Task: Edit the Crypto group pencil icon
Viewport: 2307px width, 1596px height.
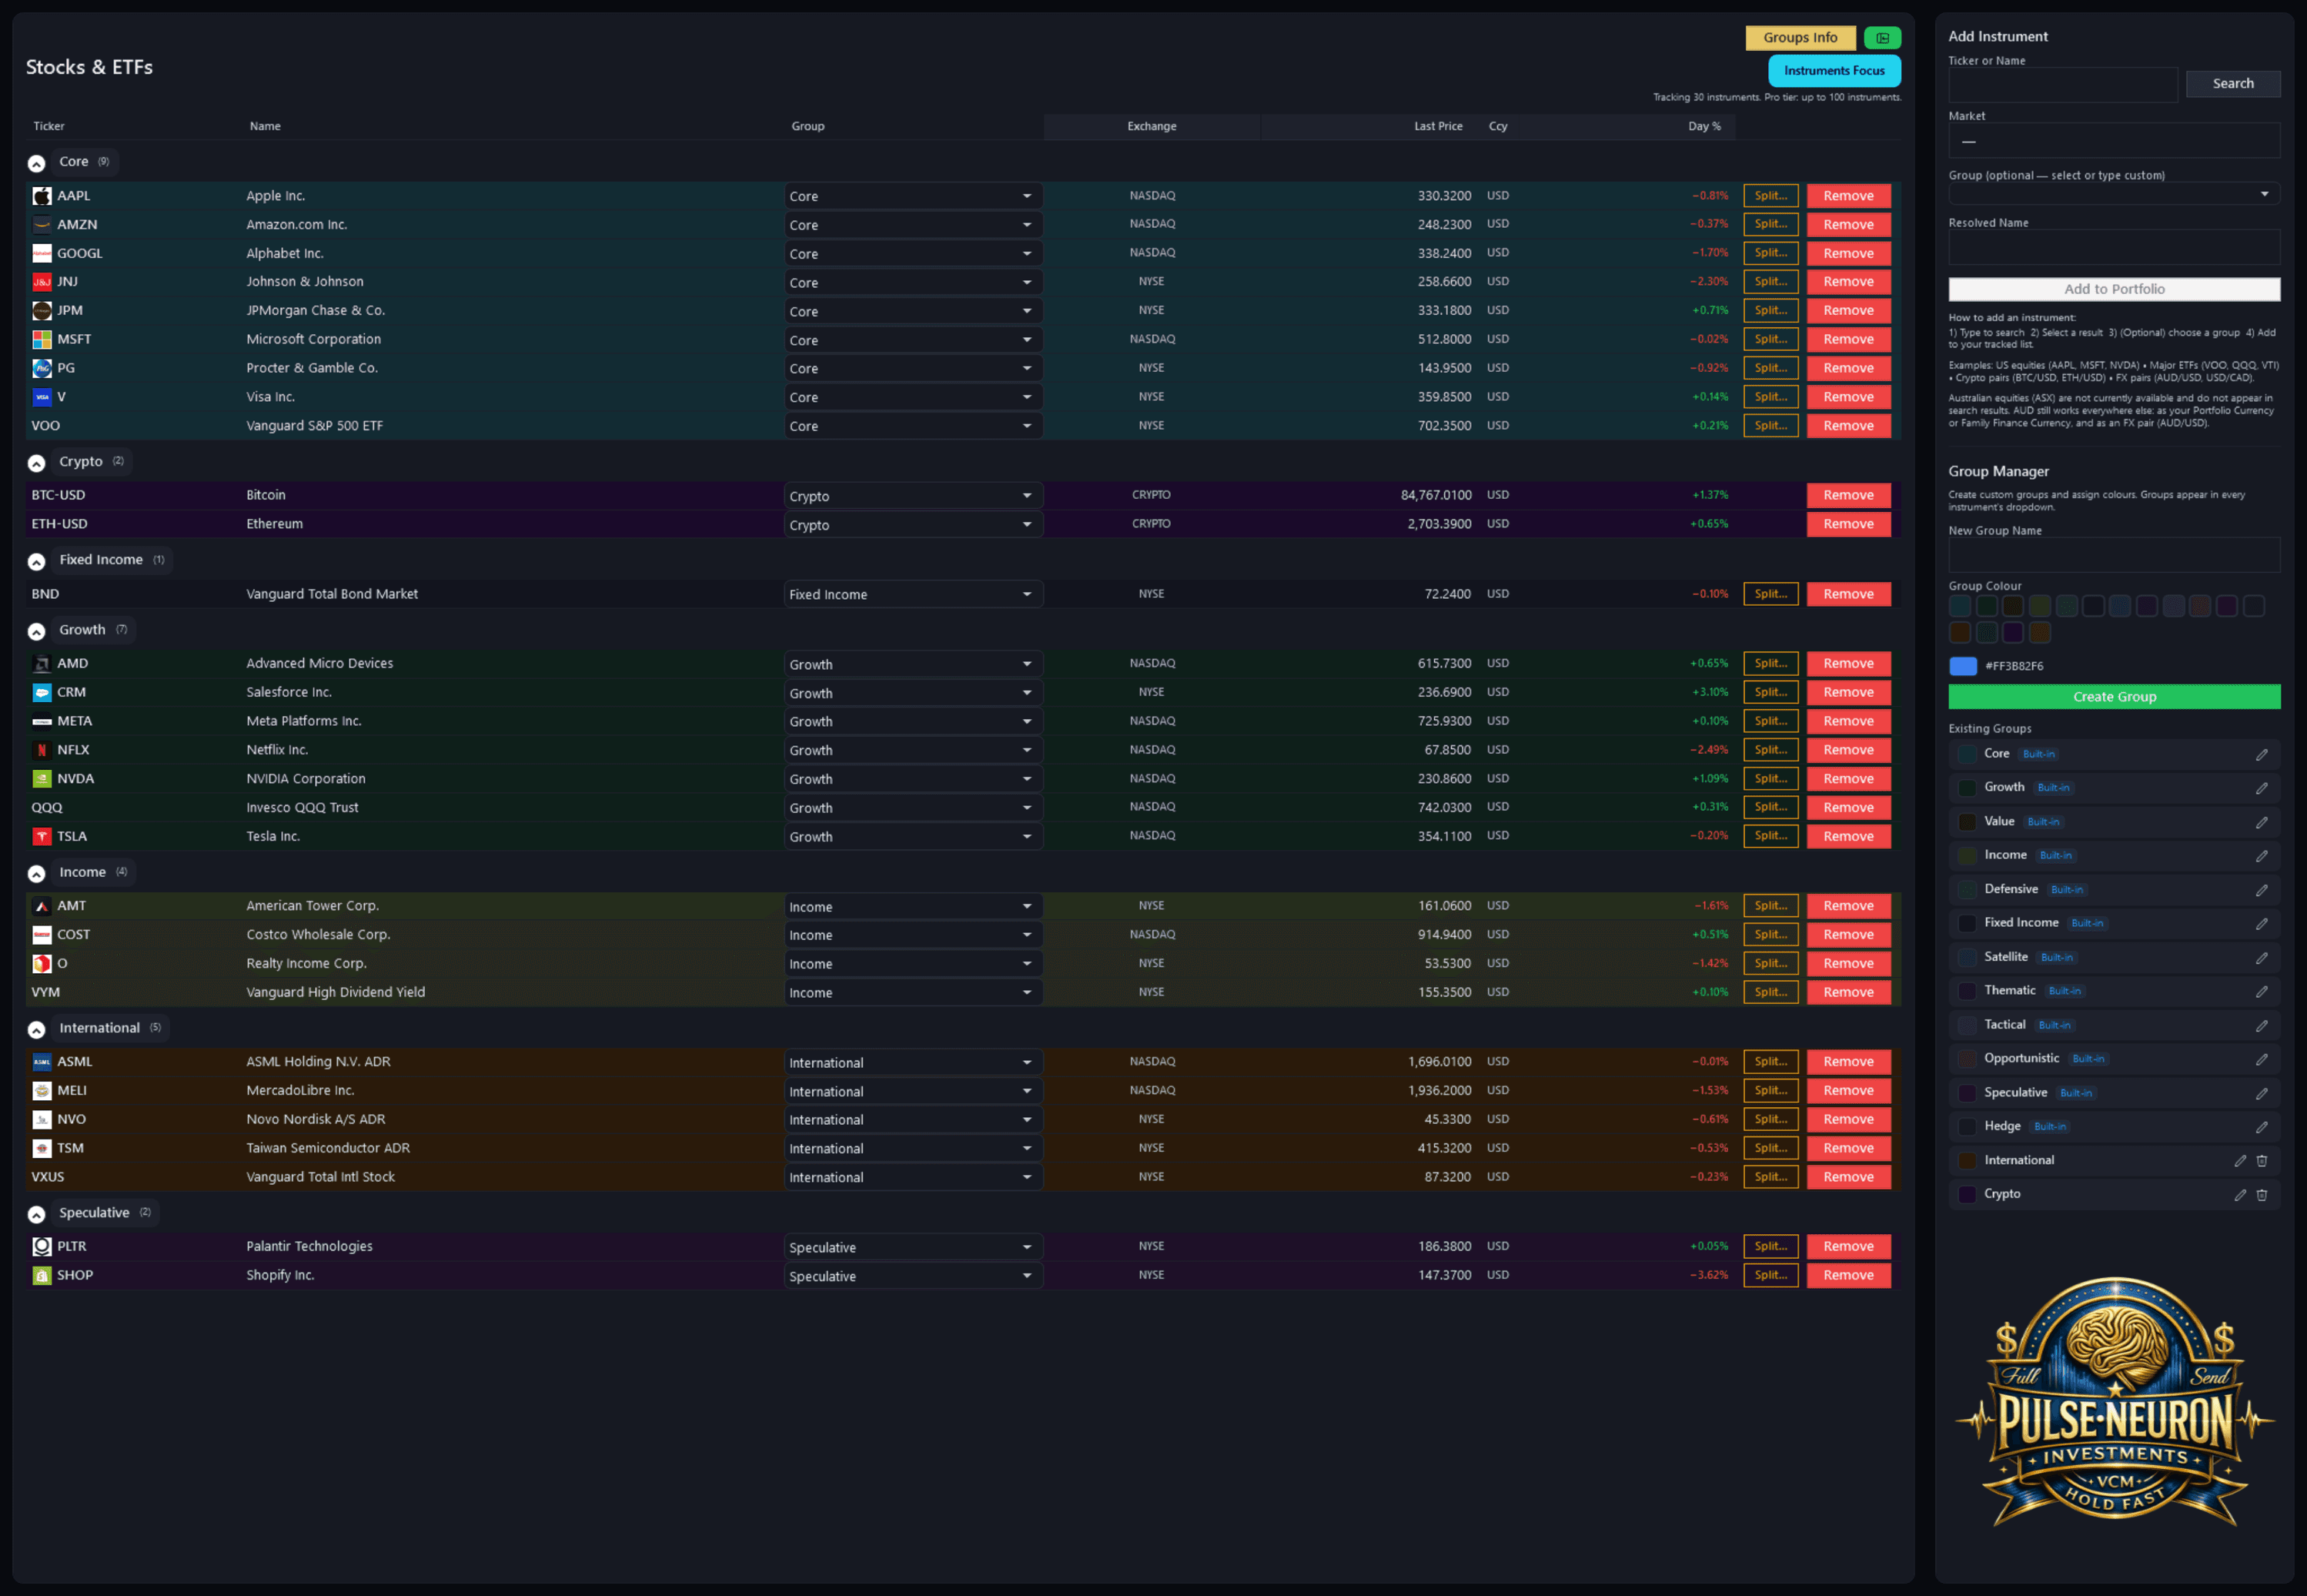Action: tap(2240, 1195)
